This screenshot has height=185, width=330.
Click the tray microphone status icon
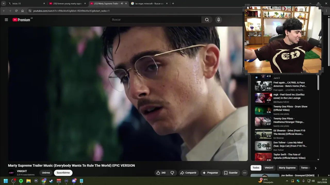pyautogui.click(x=303, y=181)
